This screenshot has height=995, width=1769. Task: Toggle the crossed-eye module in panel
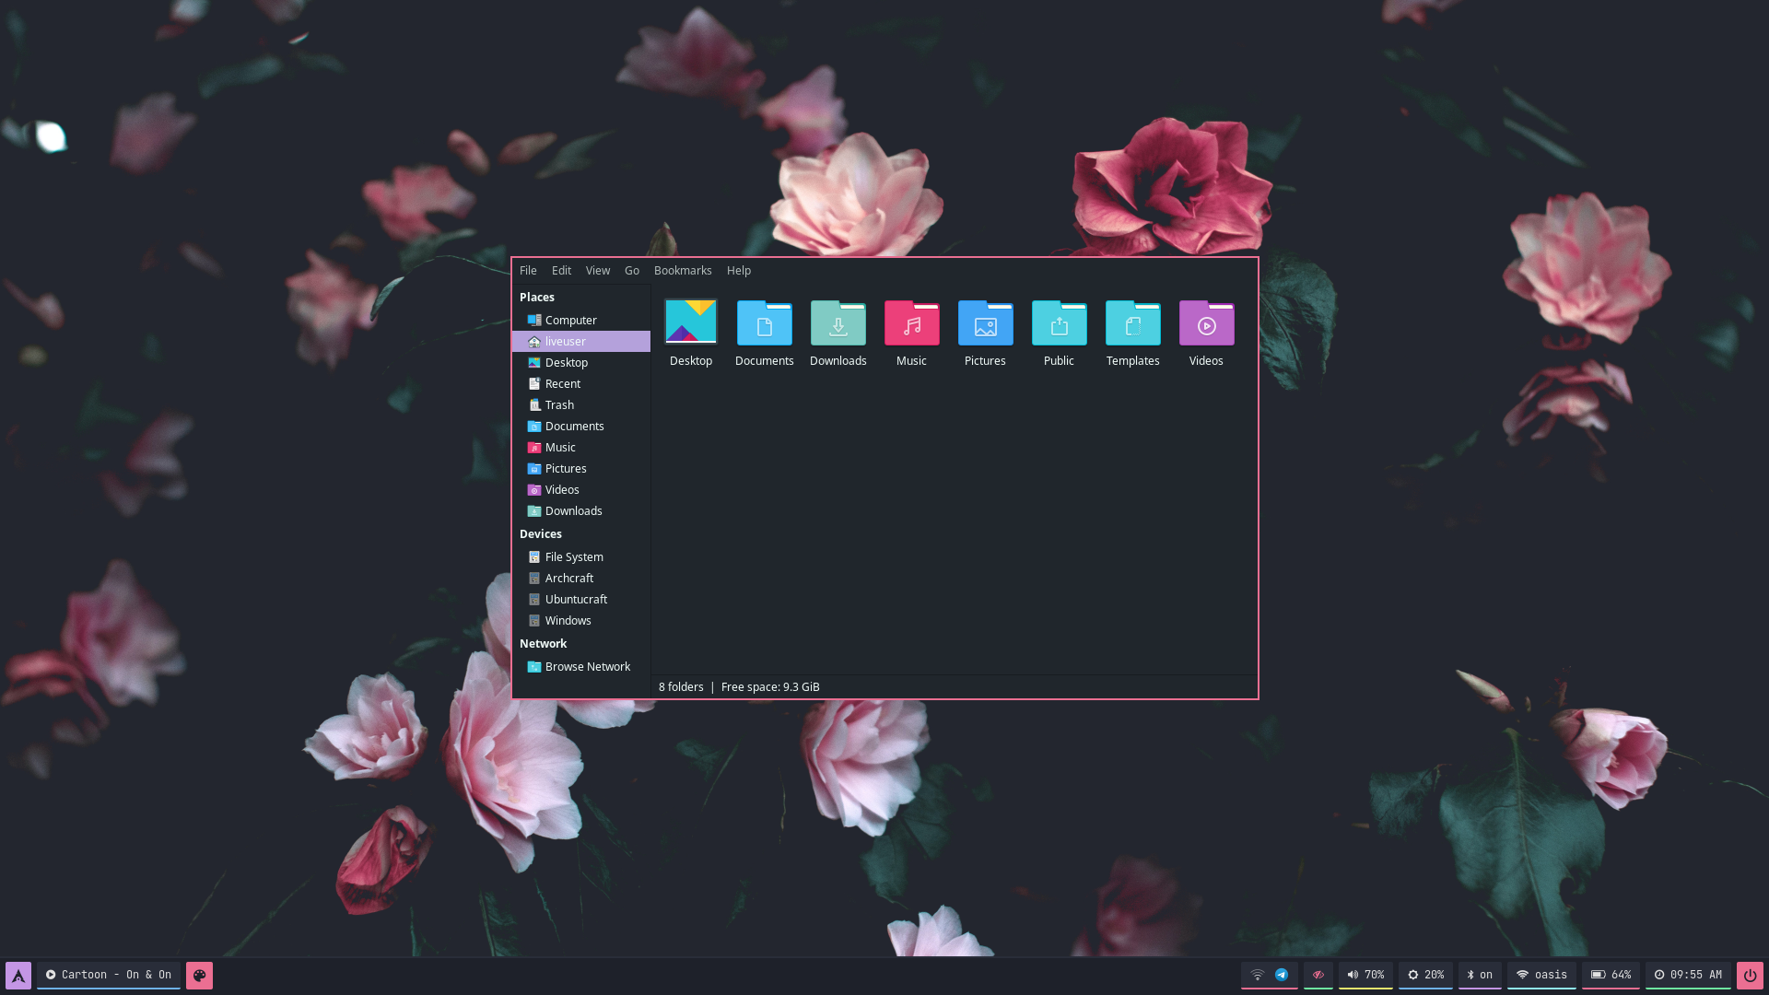pos(1318,975)
